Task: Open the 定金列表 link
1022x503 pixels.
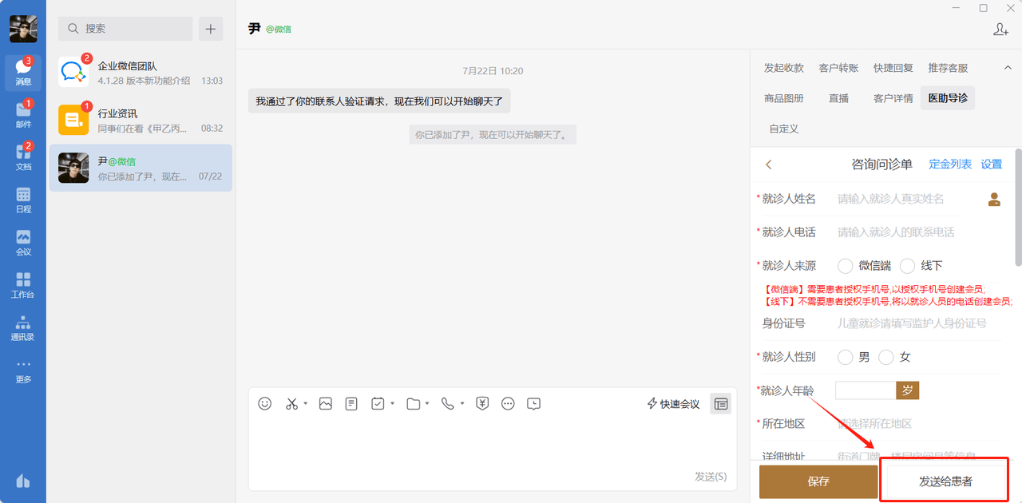Action: pos(950,164)
